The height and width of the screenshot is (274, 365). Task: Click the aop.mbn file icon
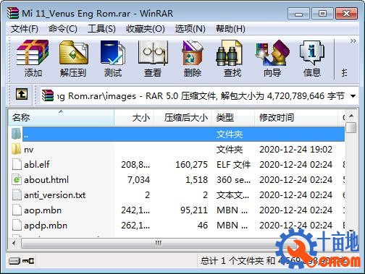tap(17, 210)
